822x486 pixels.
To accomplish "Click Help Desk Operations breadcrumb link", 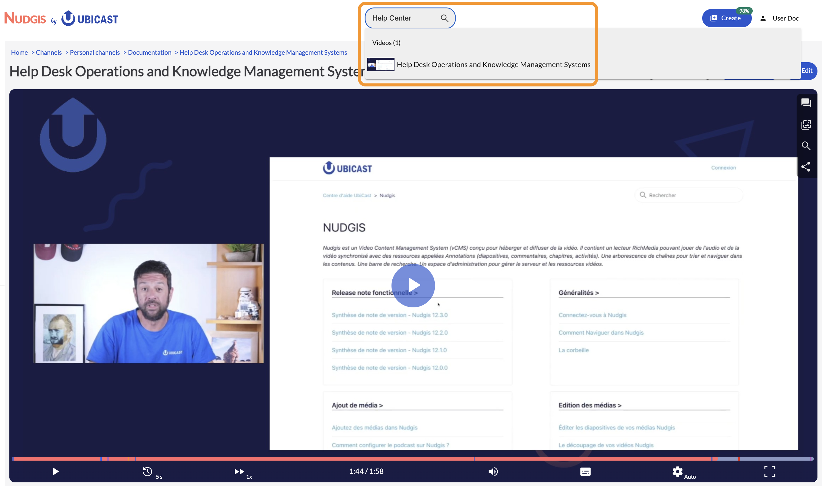I will (263, 52).
